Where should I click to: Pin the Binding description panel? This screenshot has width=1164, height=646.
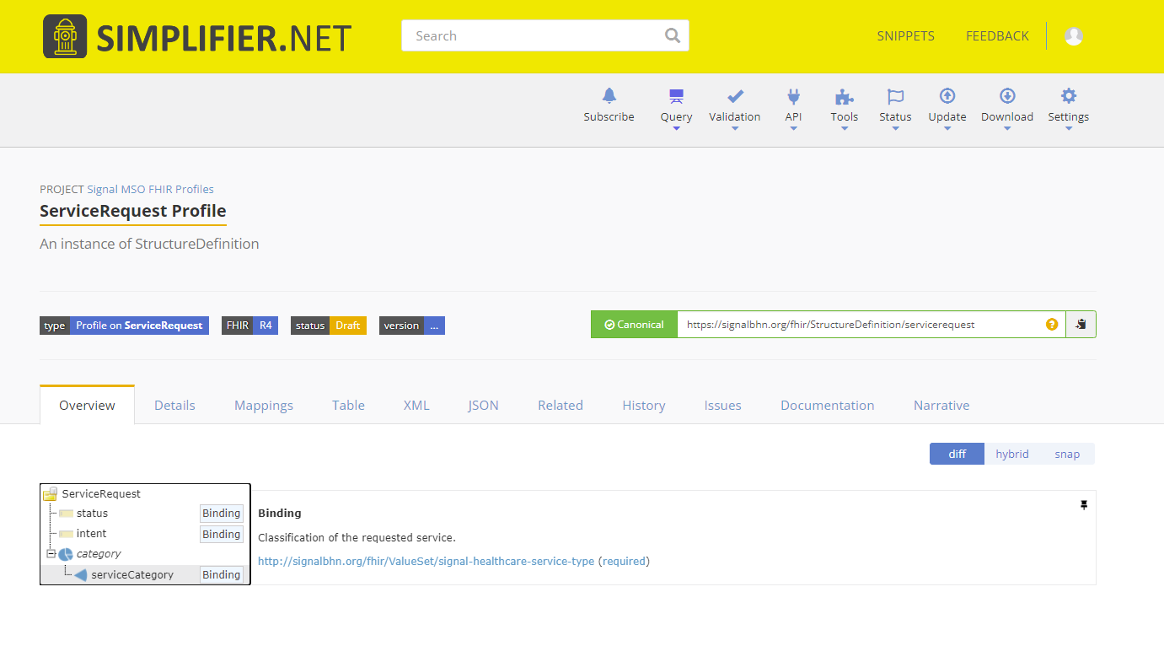[1084, 505]
